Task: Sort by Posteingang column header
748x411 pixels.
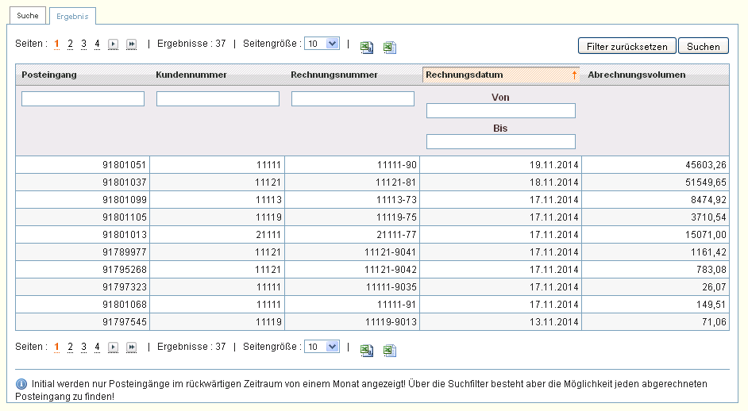Action: (x=49, y=75)
